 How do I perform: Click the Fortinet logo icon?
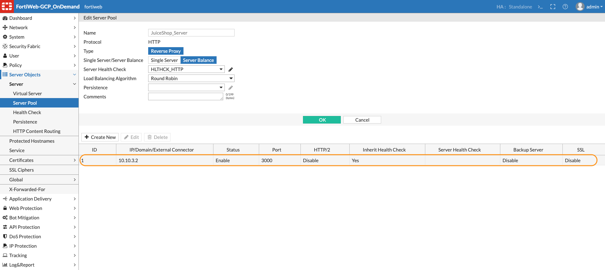point(7,6)
